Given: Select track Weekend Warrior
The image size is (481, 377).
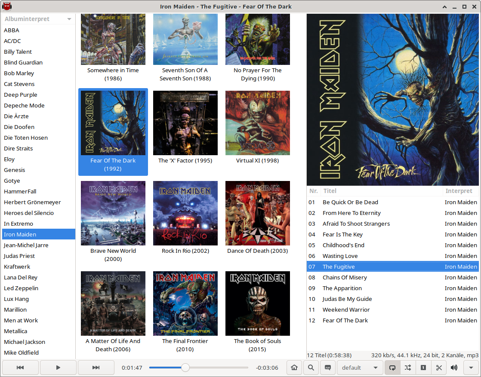Looking at the screenshot, I should (393, 310).
